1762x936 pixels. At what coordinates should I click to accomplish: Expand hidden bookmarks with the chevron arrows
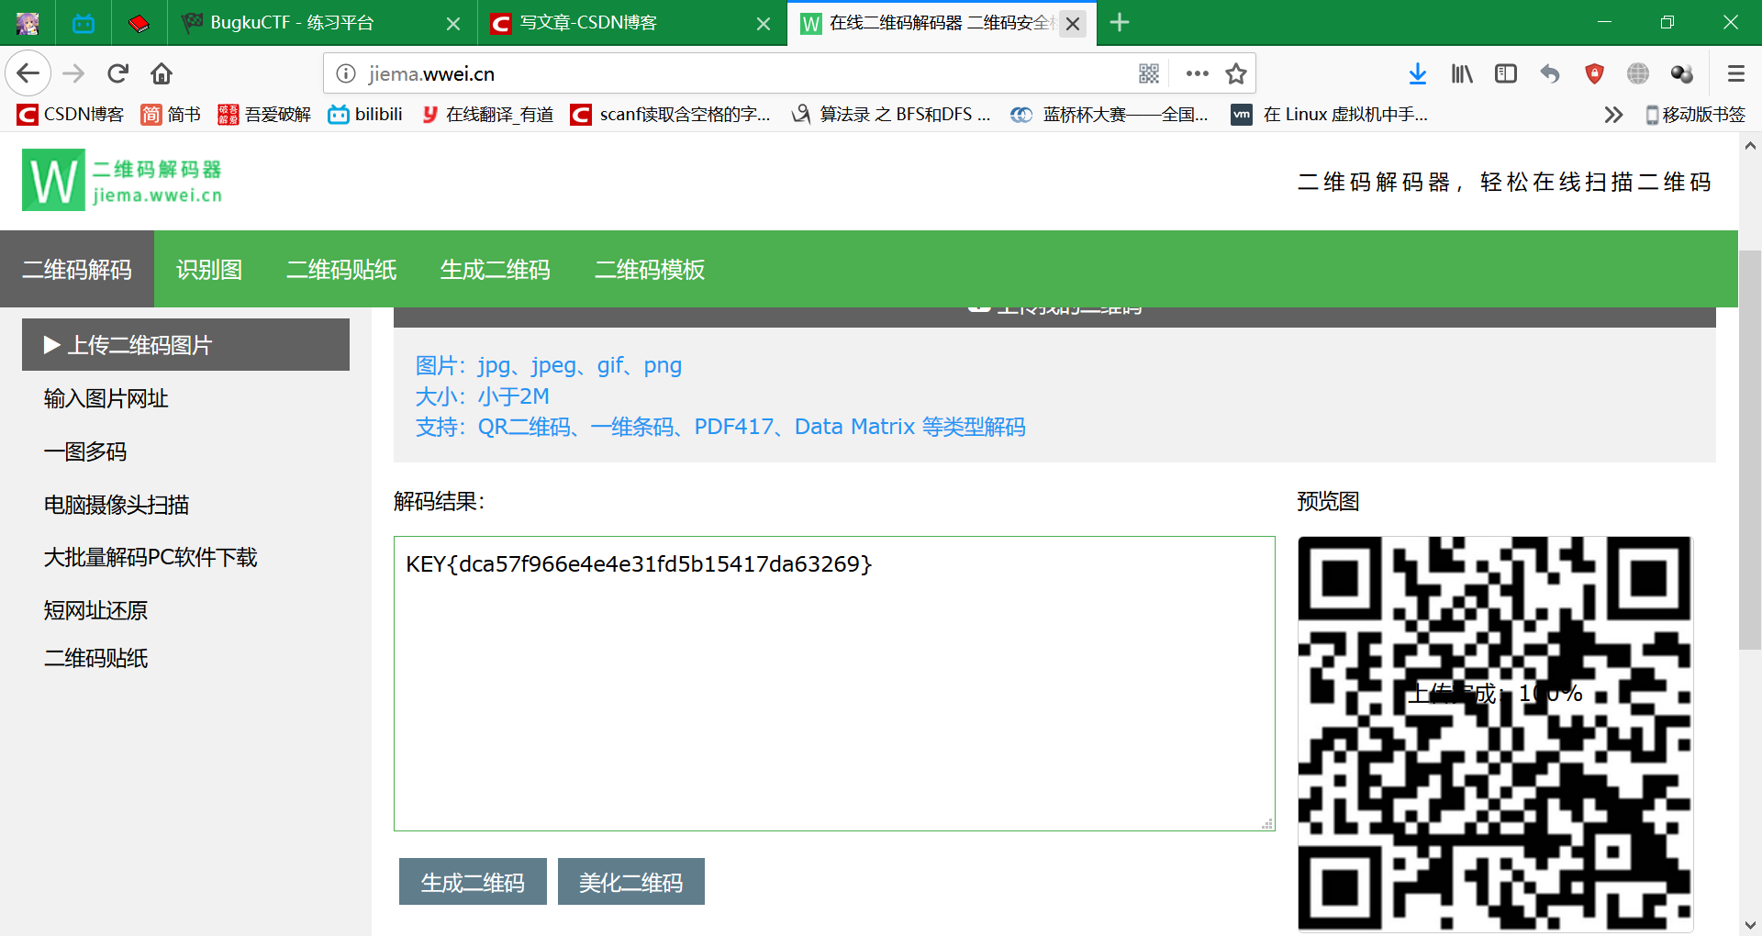coord(1613,114)
